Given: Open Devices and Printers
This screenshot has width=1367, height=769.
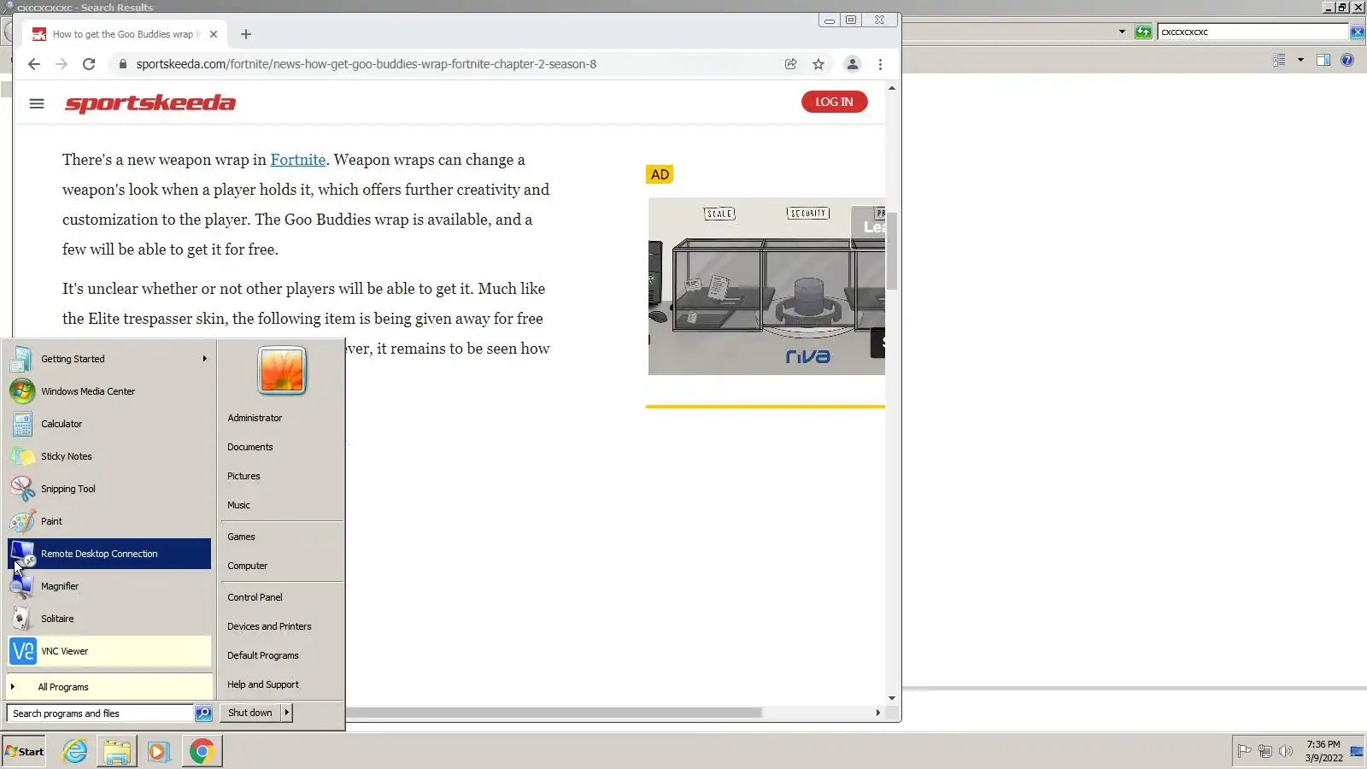Looking at the screenshot, I should pyautogui.click(x=269, y=626).
